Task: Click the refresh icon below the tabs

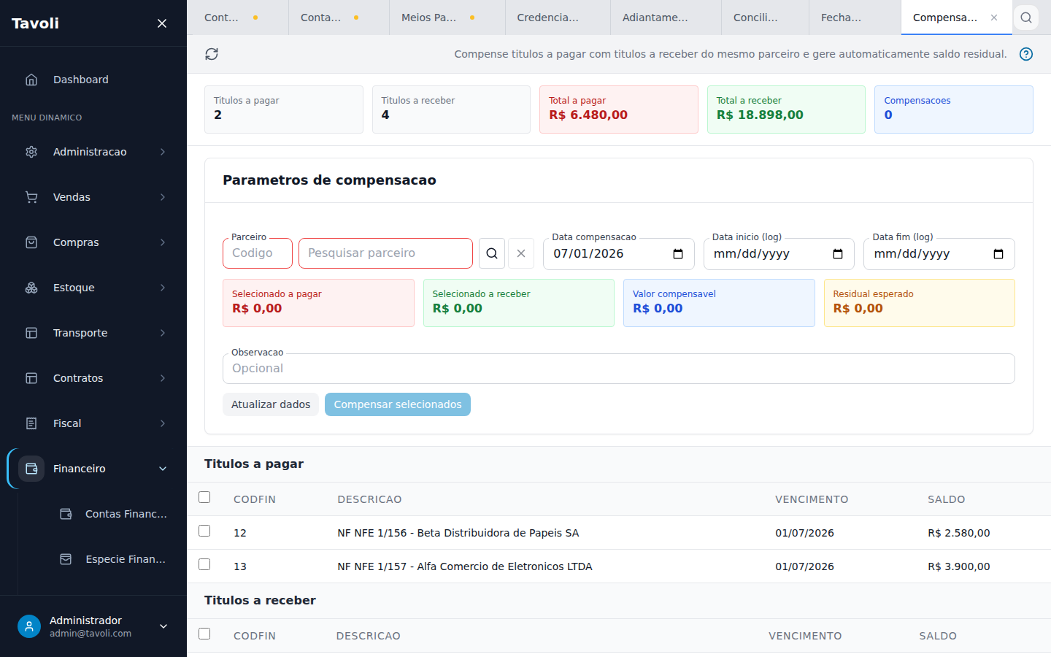Action: [x=212, y=54]
